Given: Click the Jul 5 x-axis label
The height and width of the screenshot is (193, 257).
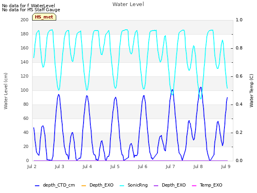Looking at the screenshot, I should click(115, 166).
